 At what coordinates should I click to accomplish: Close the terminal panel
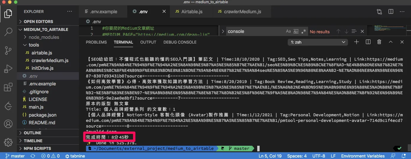click(x=402, y=42)
